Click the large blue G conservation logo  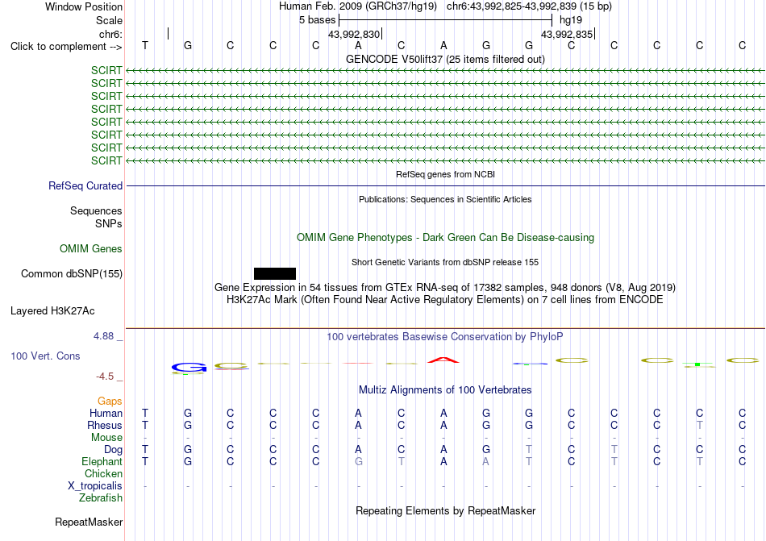click(x=189, y=368)
